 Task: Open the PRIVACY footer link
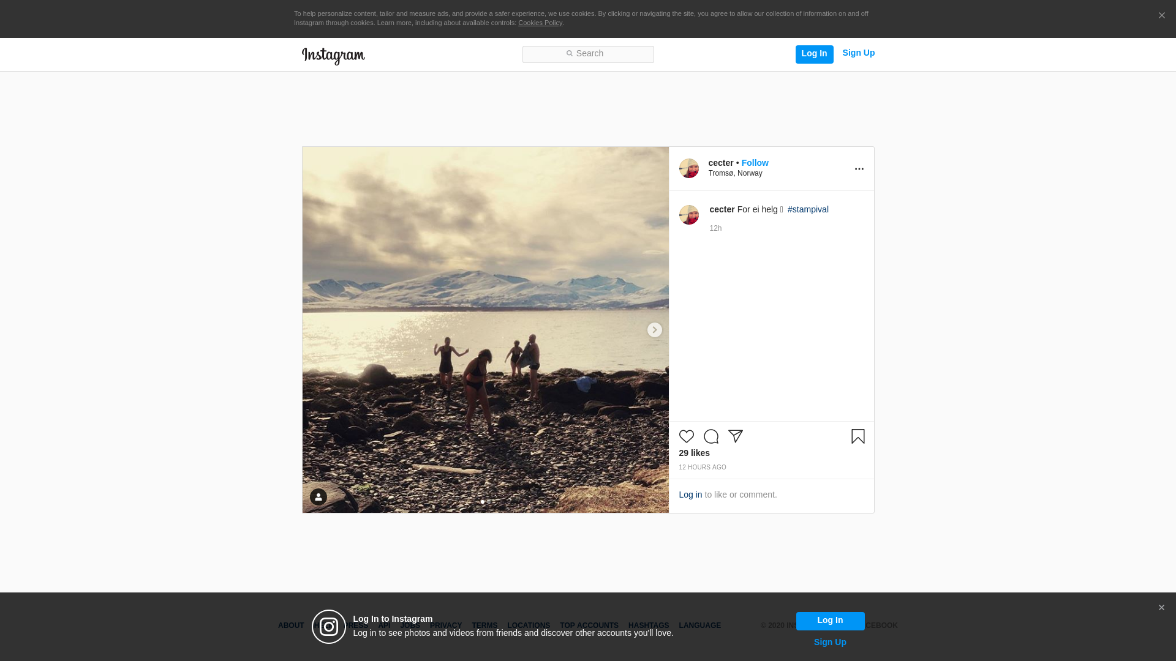coord(446,626)
